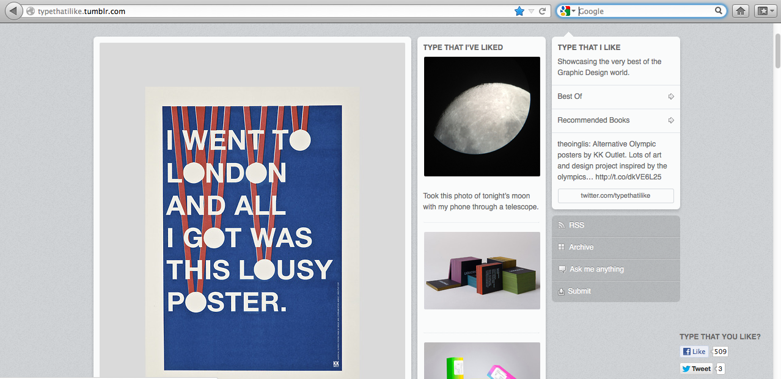The image size is (781, 379).
Task: Open the URL history dropdown arrow
Action: 531,11
